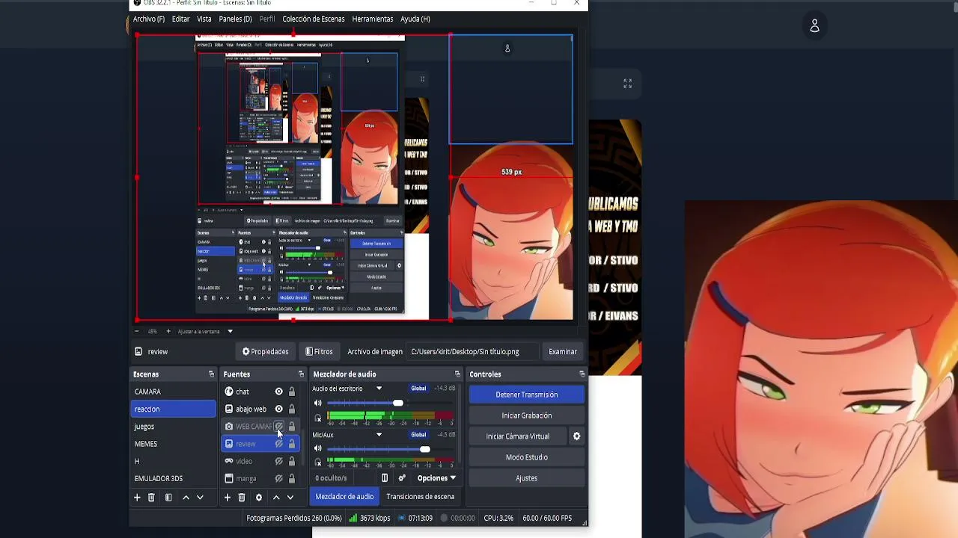This screenshot has height=538, width=958.
Task: Browse image file with Examinar
Action: point(563,352)
